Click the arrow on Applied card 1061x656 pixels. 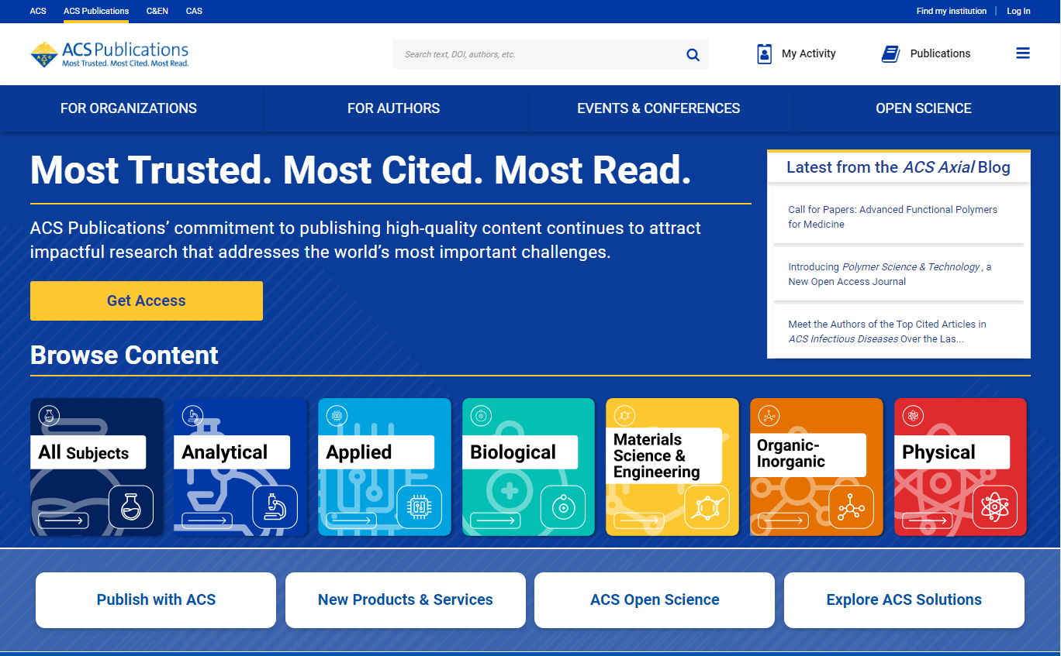click(x=351, y=520)
